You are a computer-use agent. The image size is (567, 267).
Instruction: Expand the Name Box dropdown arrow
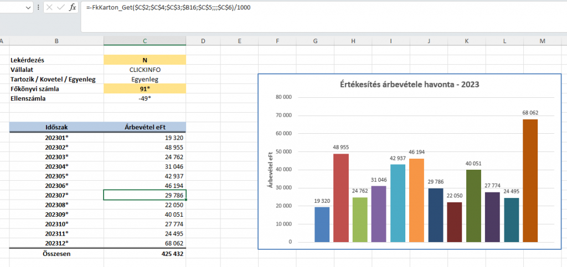(28, 8)
